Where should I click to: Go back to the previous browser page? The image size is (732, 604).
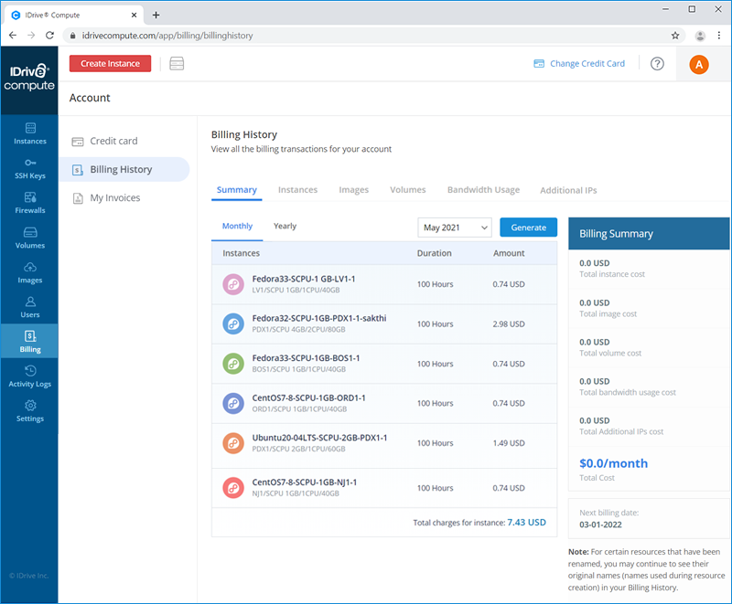pyautogui.click(x=13, y=36)
